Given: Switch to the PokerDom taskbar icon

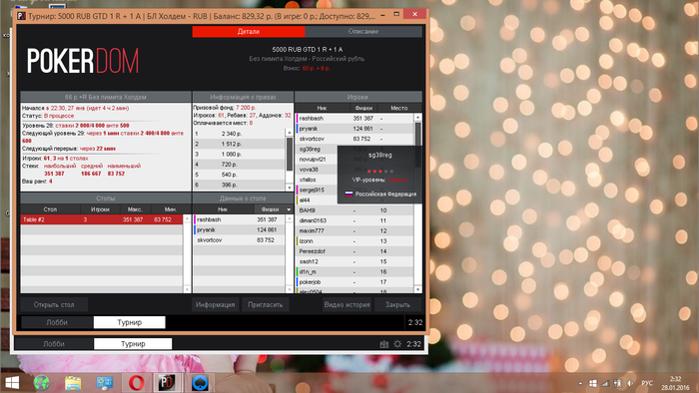Looking at the screenshot, I should click(x=167, y=383).
